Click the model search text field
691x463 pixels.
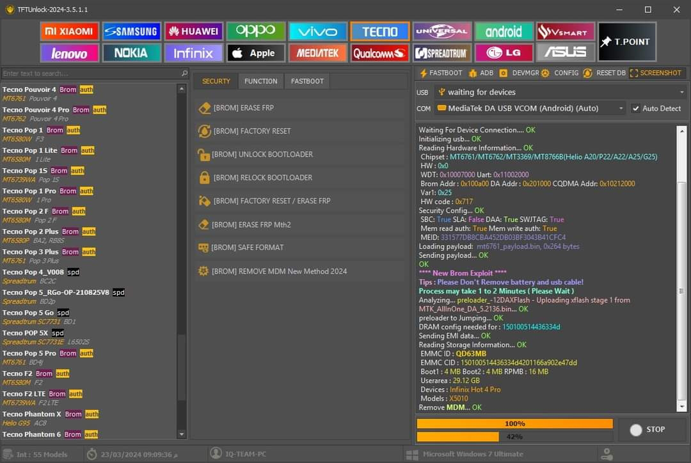coord(90,73)
